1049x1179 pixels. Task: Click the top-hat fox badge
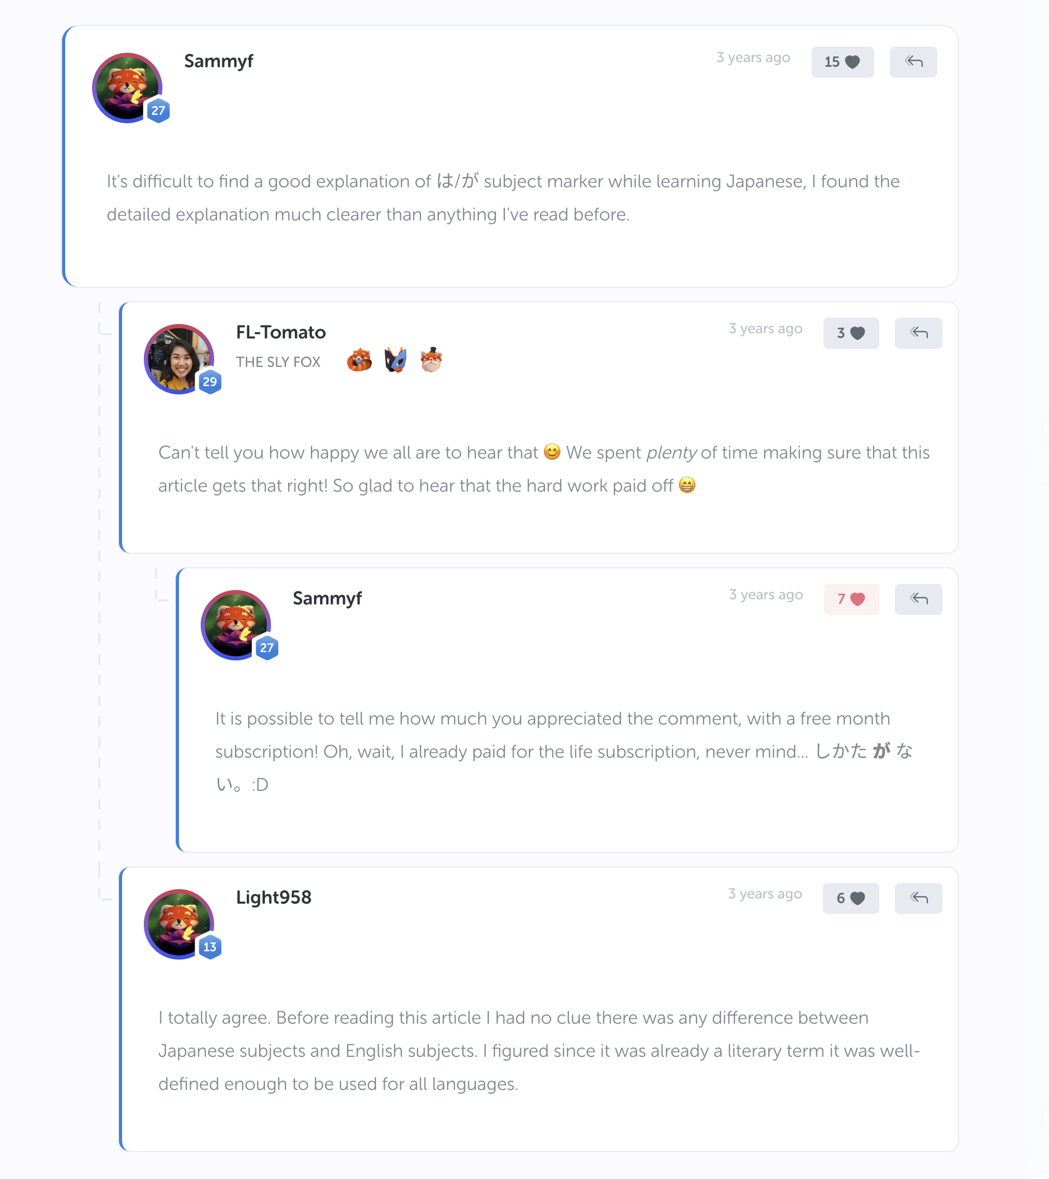(431, 361)
